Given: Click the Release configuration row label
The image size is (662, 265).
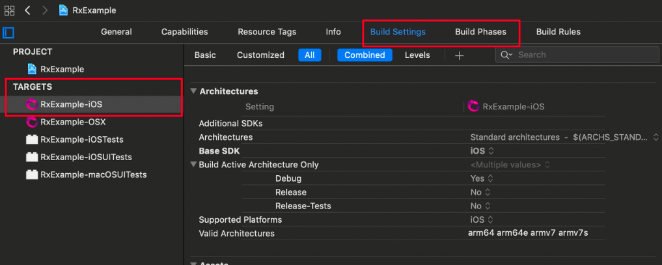Looking at the screenshot, I should (x=291, y=193).
